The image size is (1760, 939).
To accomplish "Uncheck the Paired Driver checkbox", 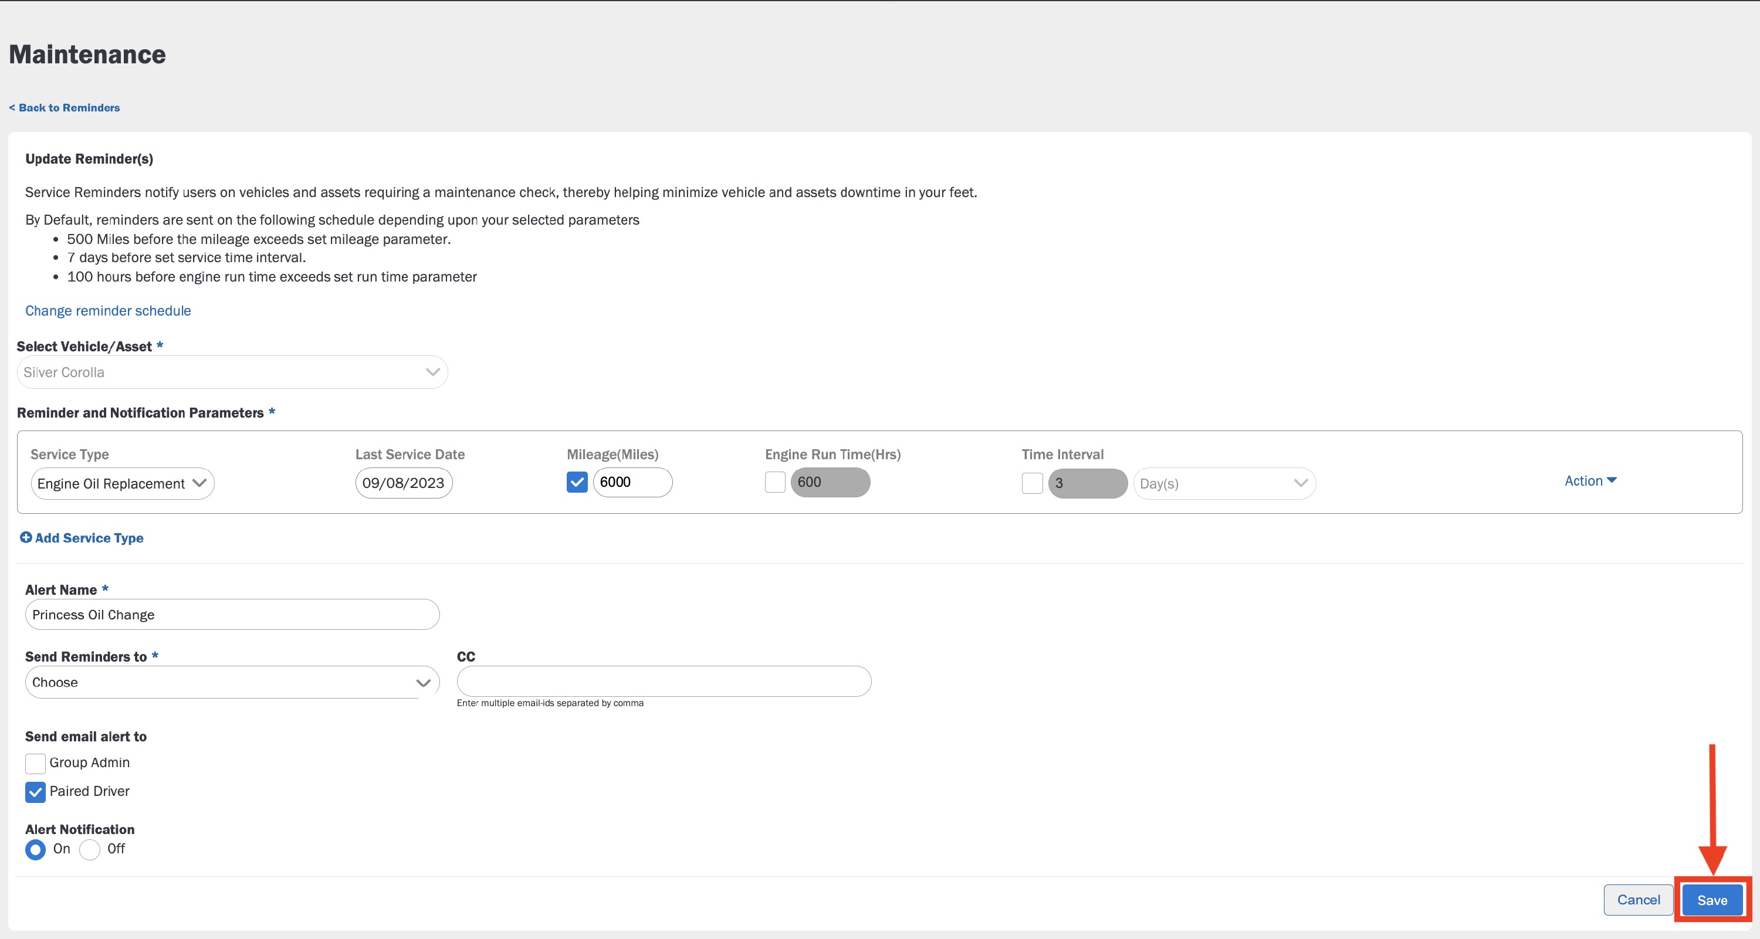I will coord(36,791).
